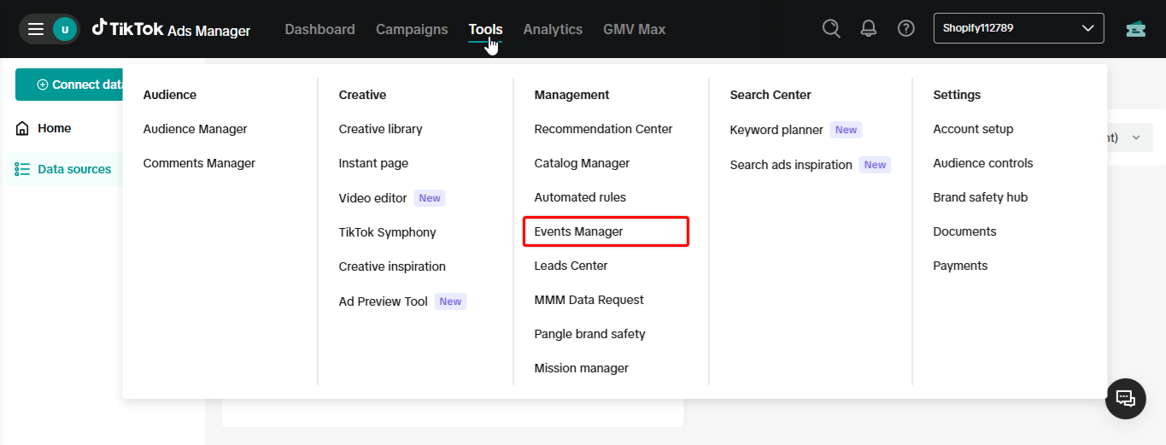
Task: Open the chat support bubble
Action: click(x=1125, y=398)
